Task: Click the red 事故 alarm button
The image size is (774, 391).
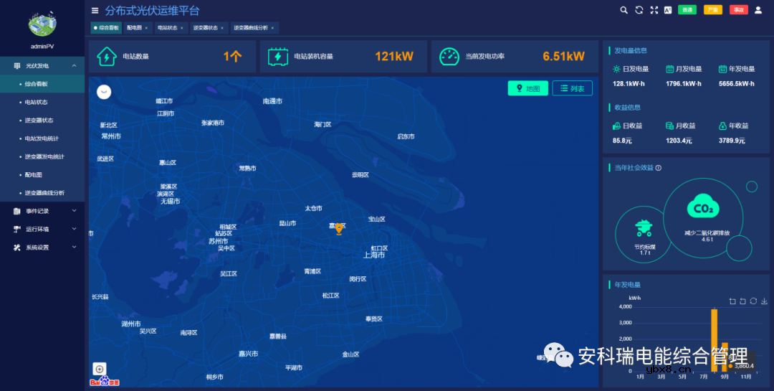Action: tap(738, 10)
